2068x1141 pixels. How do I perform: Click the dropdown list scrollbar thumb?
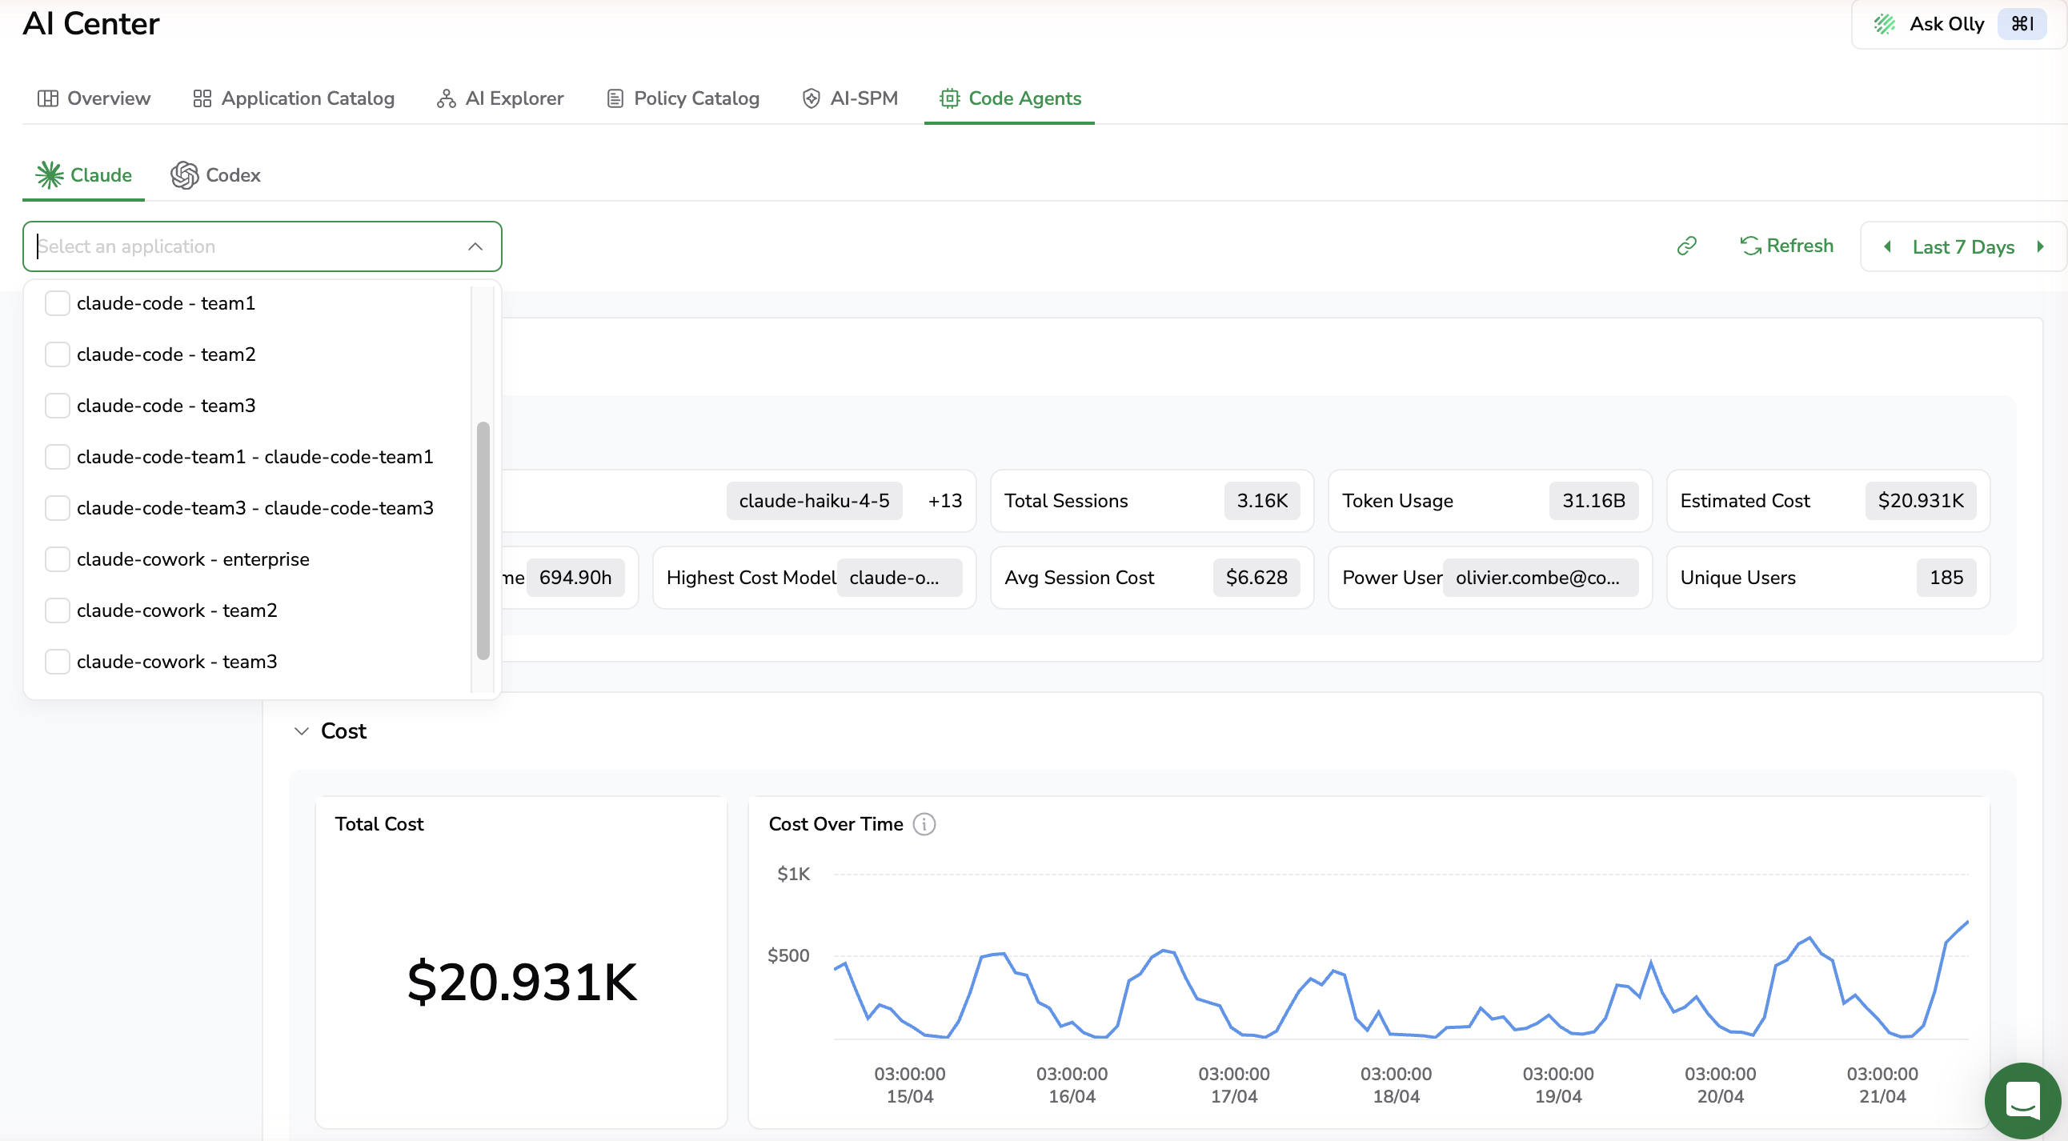point(483,540)
